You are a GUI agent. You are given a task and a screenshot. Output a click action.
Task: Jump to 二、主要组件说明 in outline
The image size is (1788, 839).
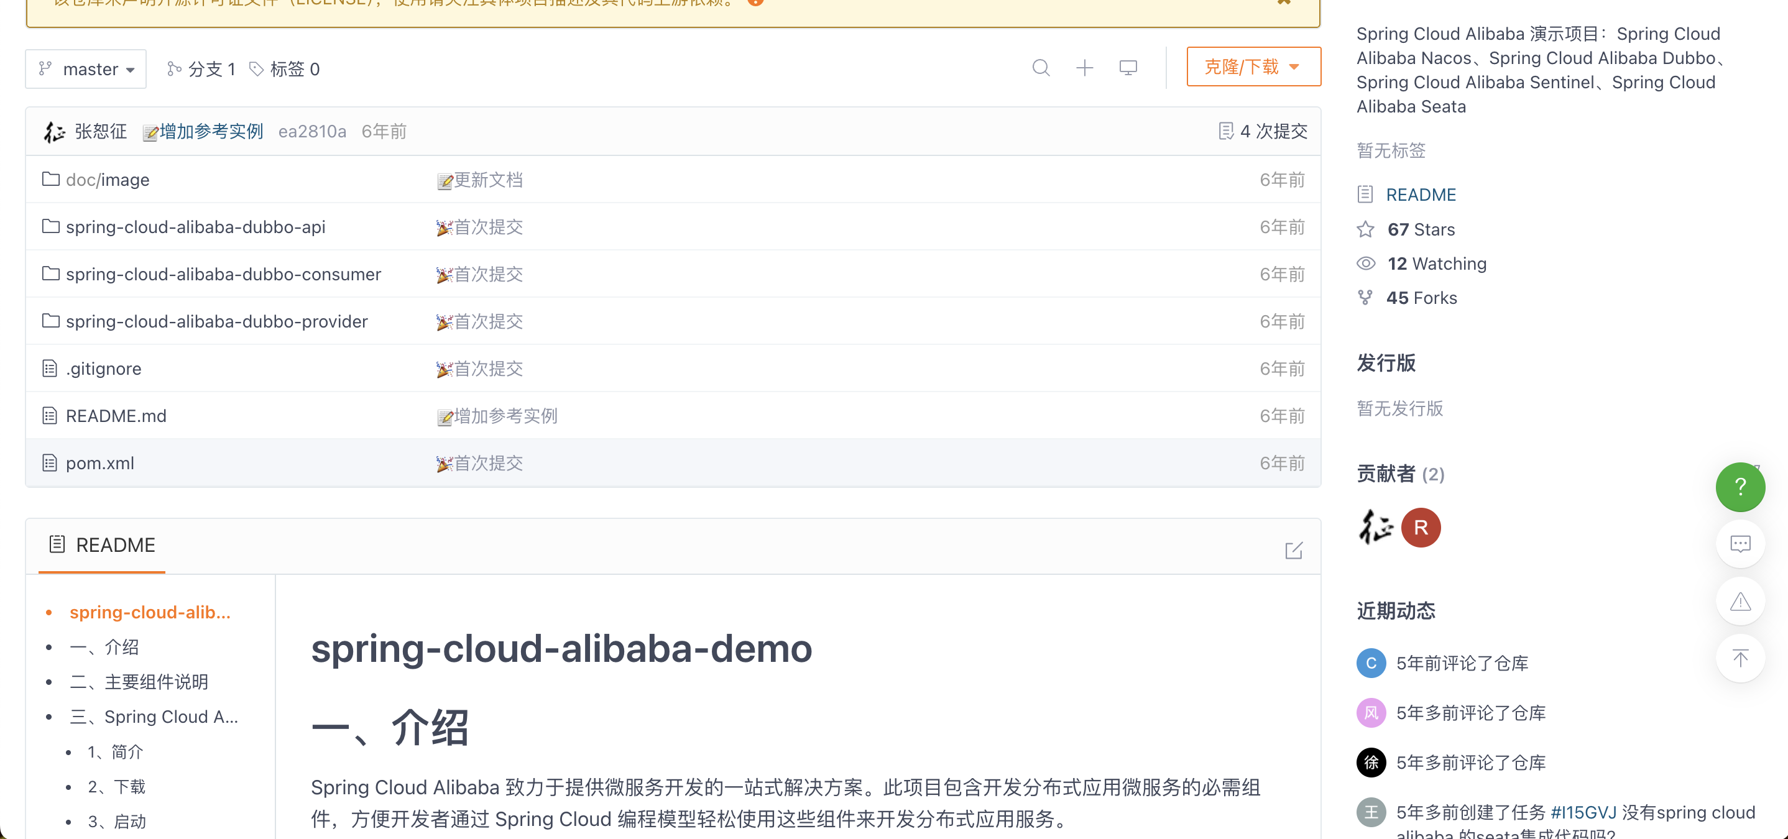pyautogui.click(x=138, y=682)
